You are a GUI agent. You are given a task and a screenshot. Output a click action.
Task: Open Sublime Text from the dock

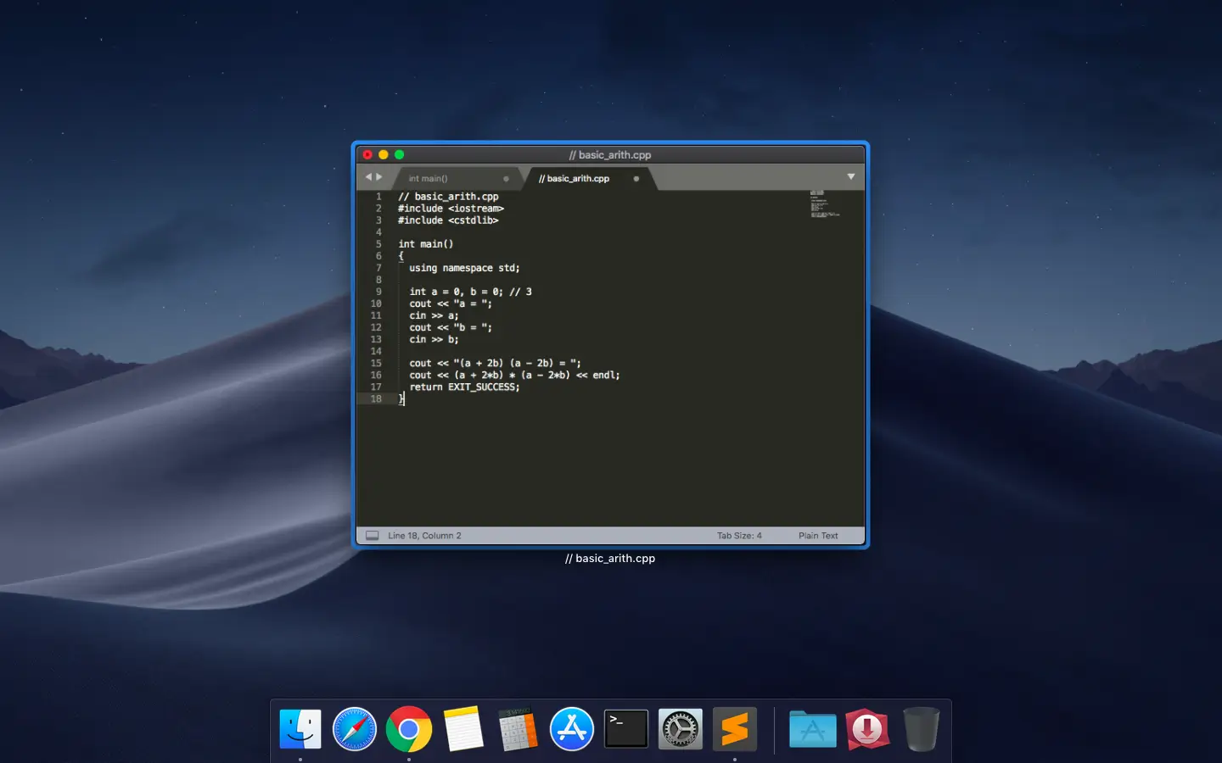(x=734, y=729)
